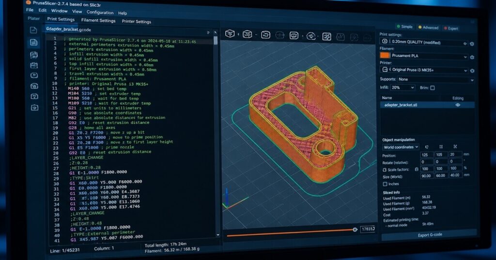Open the Help menu
Viewport: 496px width, 260px height.
click(123, 13)
